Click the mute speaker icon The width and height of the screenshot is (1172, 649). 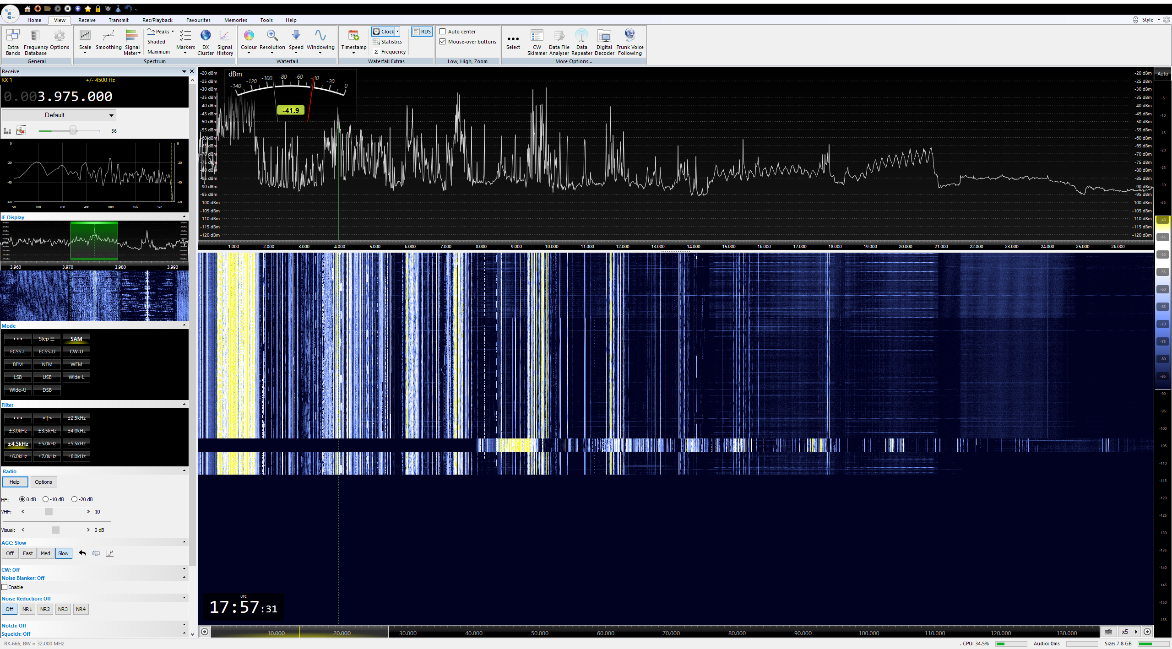coord(21,130)
